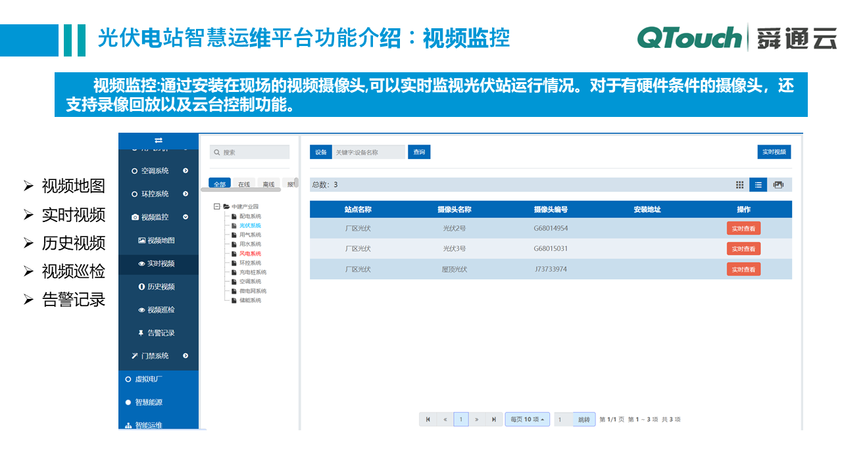Image resolution: width=842 pixels, height=473 pixels.
Task: Collapse the sidebar using the double-arrow icon
Action: click(159, 141)
